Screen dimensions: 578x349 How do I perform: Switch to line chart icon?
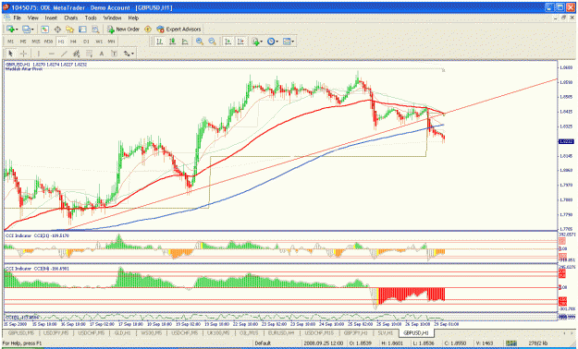185,42
